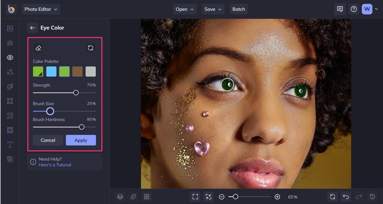Click the reset-all circular arrows icon
The image size is (383, 204).
(x=332, y=197)
